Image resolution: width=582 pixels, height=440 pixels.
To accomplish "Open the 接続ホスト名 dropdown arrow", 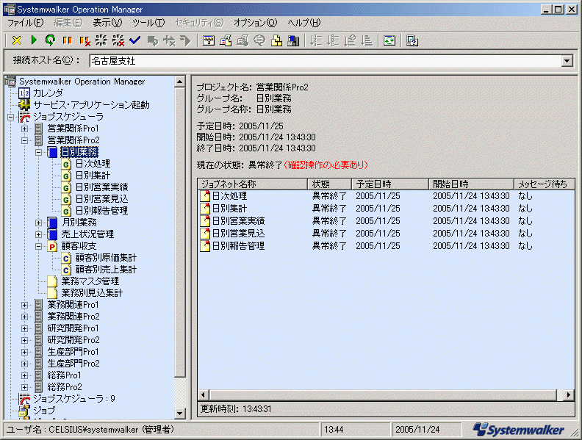I will pyautogui.click(x=567, y=61).
